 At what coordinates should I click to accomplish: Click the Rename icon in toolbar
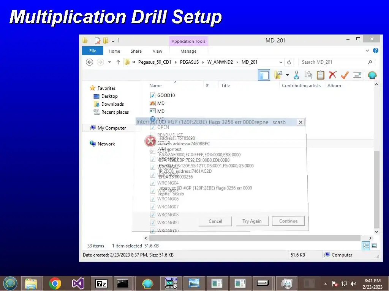click(x=357, y=75)
